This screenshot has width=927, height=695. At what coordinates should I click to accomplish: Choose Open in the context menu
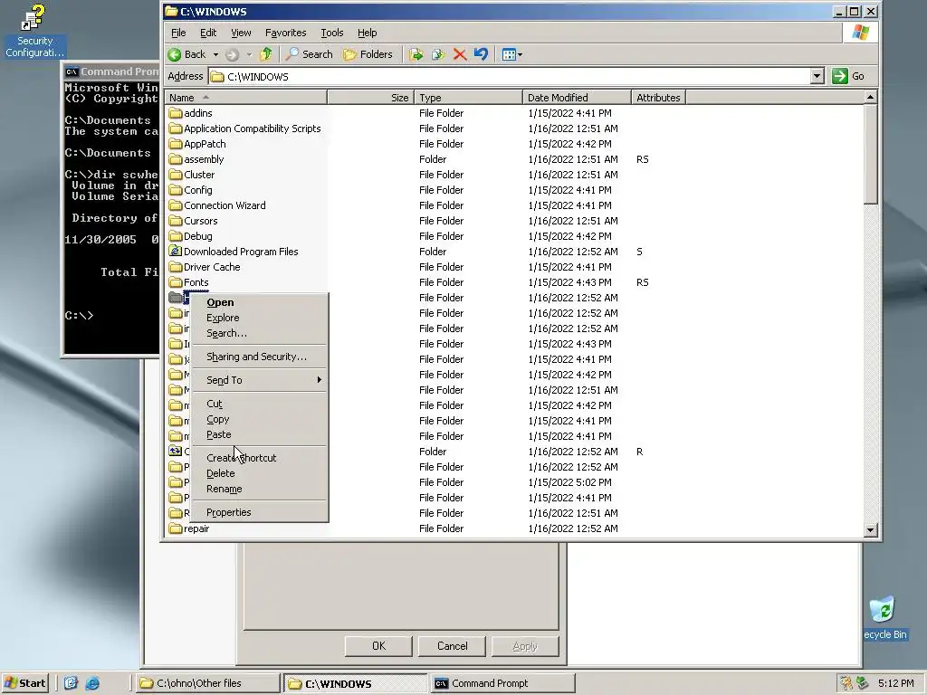260,302
